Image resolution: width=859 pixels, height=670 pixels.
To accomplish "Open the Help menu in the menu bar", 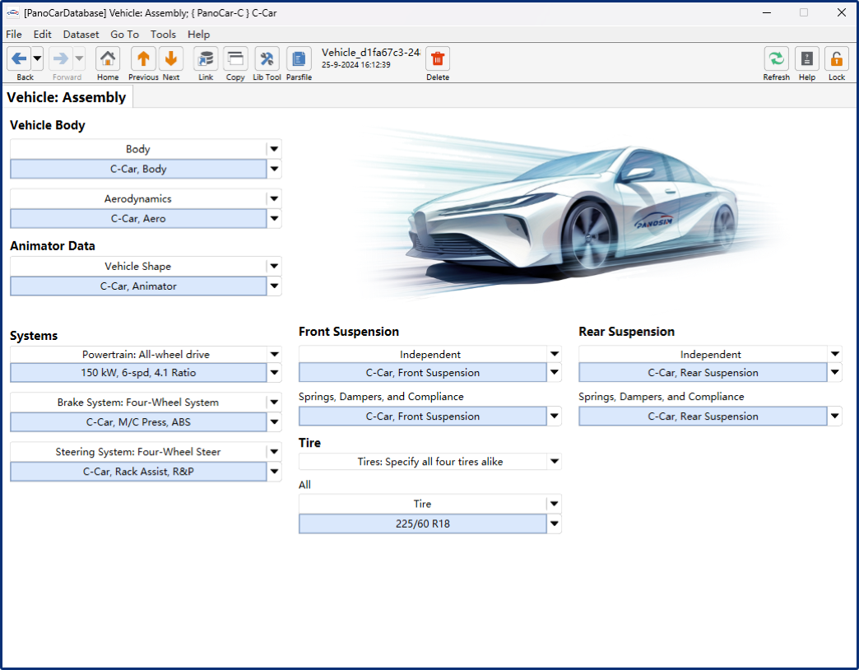I will 198,34.
